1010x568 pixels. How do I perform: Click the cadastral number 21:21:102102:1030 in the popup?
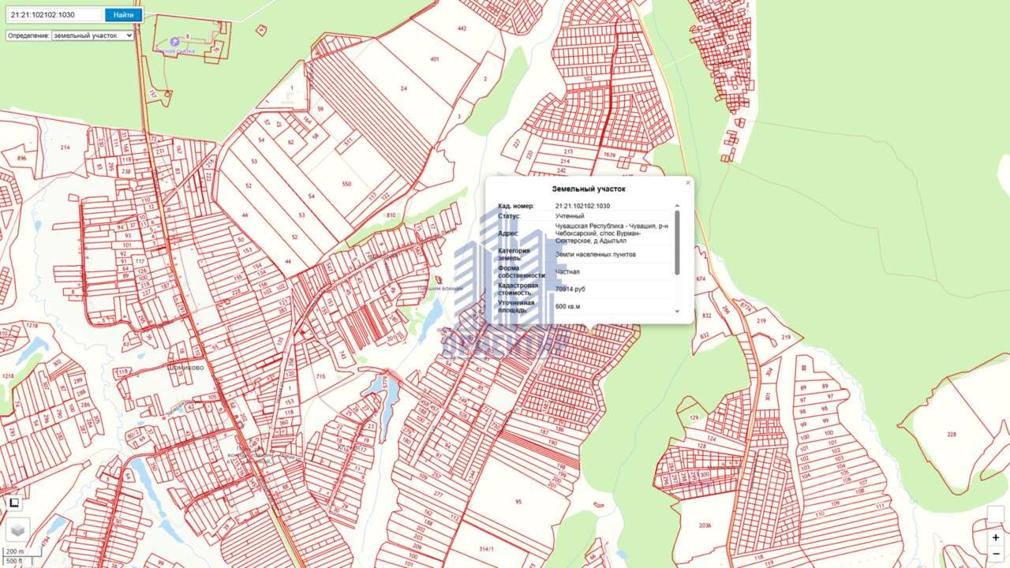point(582,206)
